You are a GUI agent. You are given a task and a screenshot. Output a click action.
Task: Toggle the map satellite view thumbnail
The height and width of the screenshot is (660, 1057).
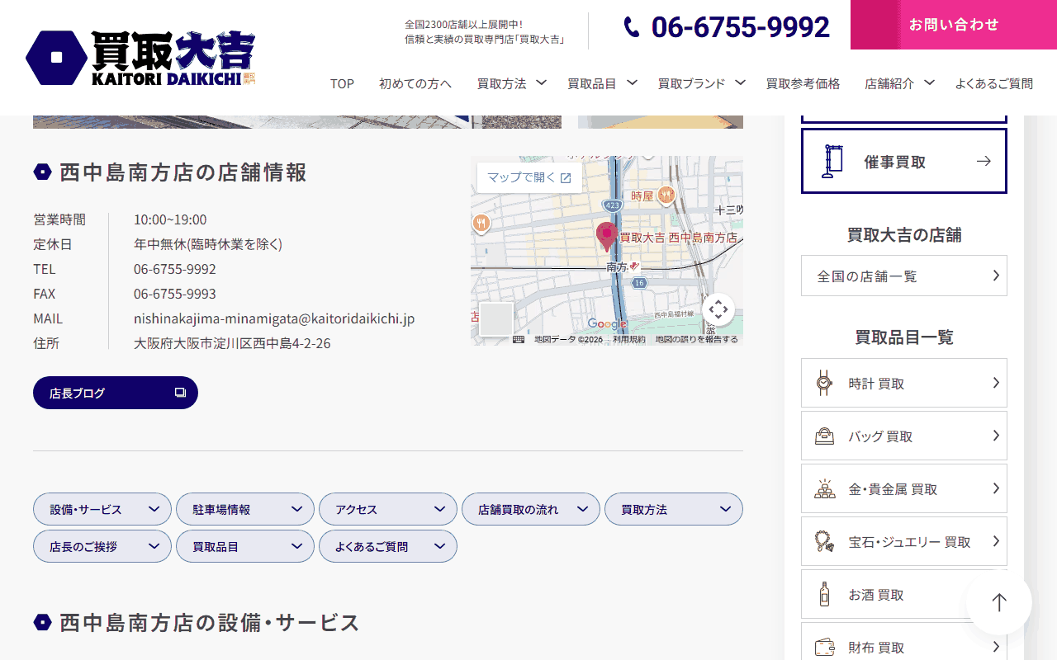click(x=496, y=319)
